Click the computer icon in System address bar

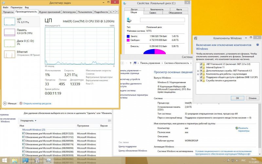click(x=135, y=63)
